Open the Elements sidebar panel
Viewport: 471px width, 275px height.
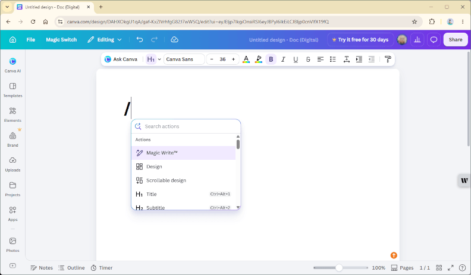click(x=12, y=115)
